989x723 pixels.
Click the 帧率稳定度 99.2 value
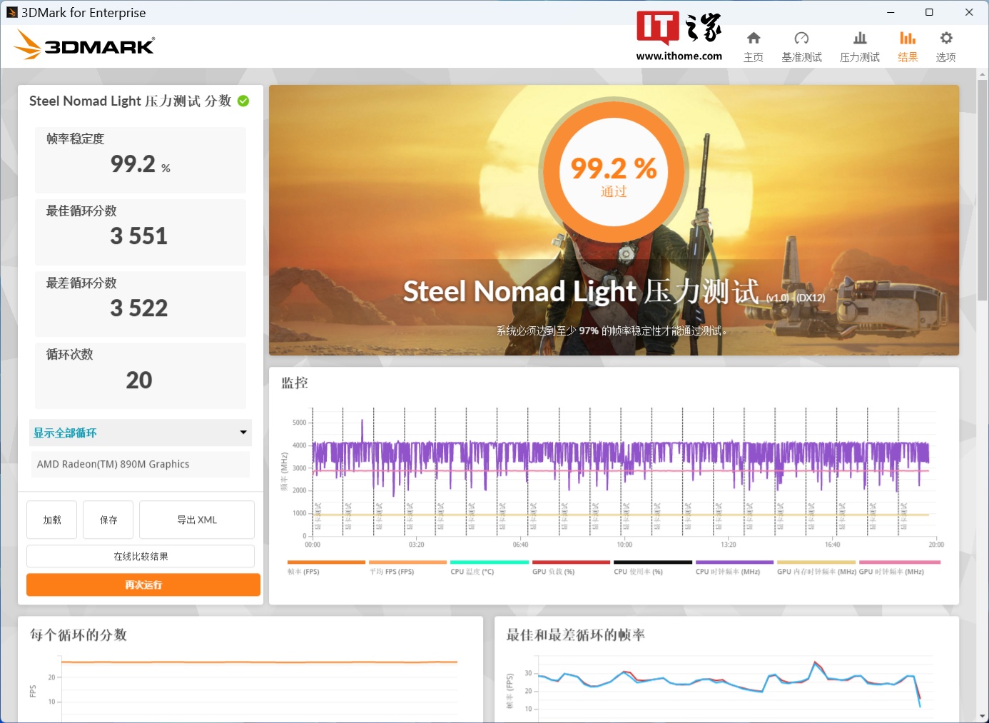tap(141, 164)
